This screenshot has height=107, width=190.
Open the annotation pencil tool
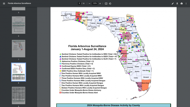click(x=173, y=3)
